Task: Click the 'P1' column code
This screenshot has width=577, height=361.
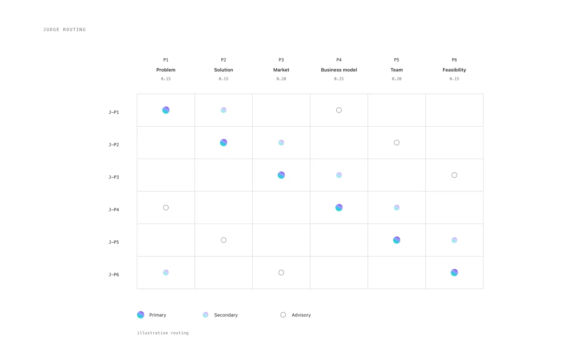Action: coord(166,60)
